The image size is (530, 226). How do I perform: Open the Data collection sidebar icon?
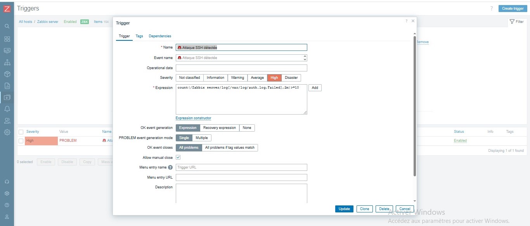(x=7, y=97)
